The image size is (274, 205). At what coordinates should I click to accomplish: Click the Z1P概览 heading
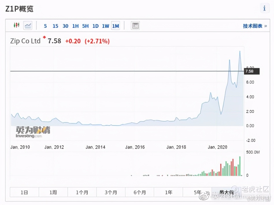(19, 9)
